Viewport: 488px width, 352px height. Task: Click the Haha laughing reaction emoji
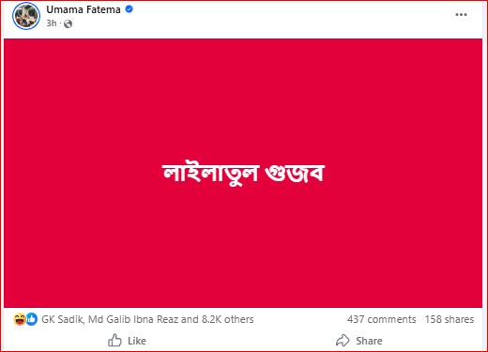(x=20, y=319)
